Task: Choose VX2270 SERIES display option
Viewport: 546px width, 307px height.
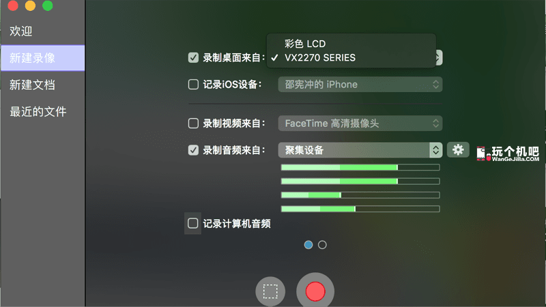Action: (319, 58)
